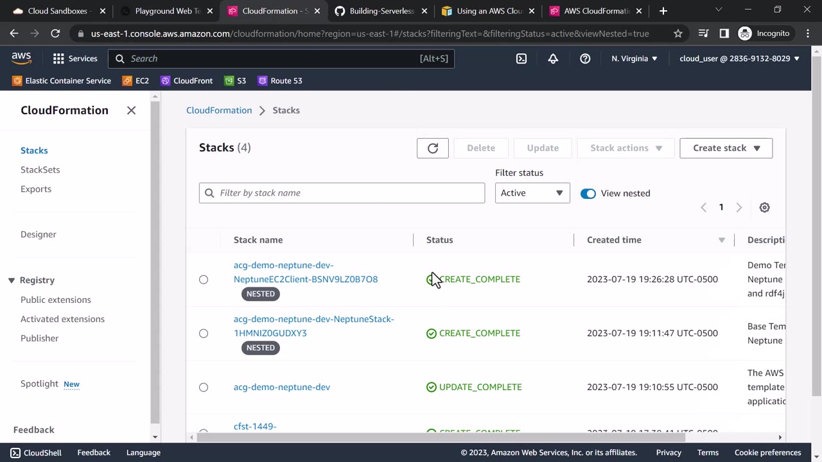Focus the Filter by stack name field
822x462 pixels.
pyautogui.click(x=342, y=193)
